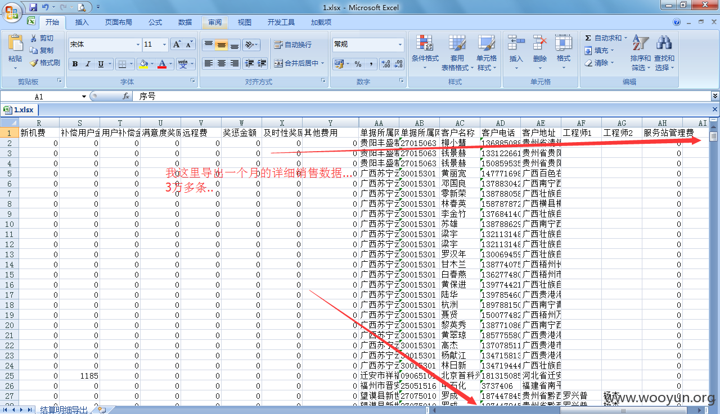Toggle top vertical alignment
This screenshot has height=414, width=720.
pyautogui.click(x=209, y=44)
